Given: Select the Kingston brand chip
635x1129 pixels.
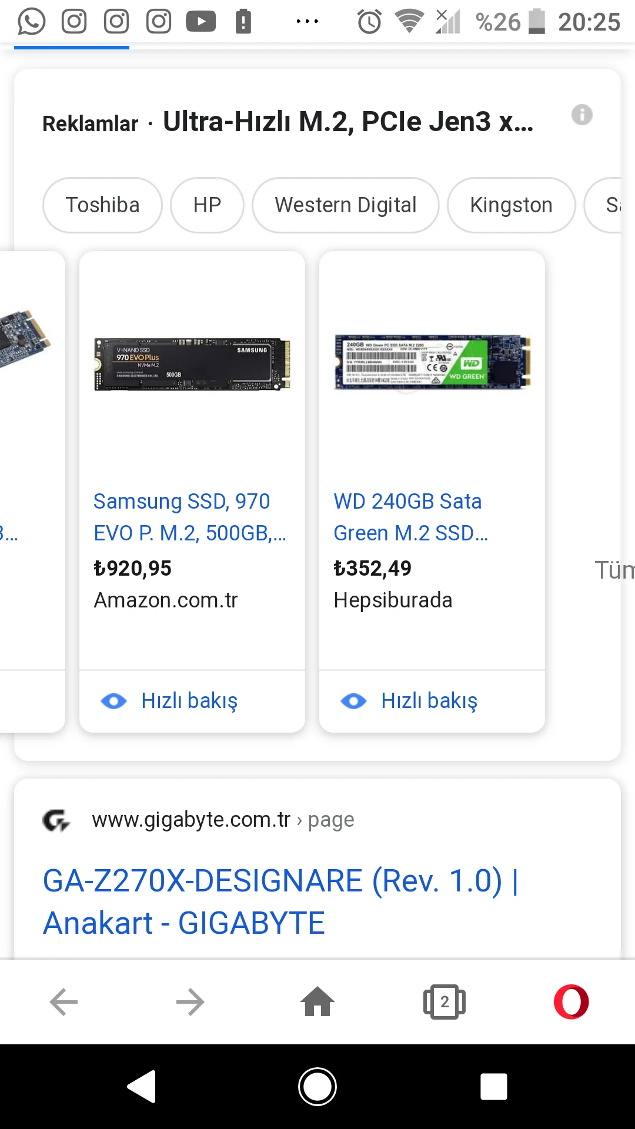Looking at the screenshot, I should [x=511, y=205].
